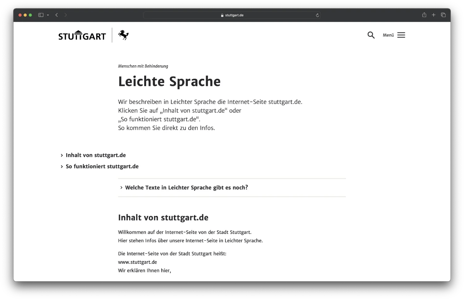Click the 'Wir beschreiben in Leichter Sprache' sentence

[x=210, y=102]
